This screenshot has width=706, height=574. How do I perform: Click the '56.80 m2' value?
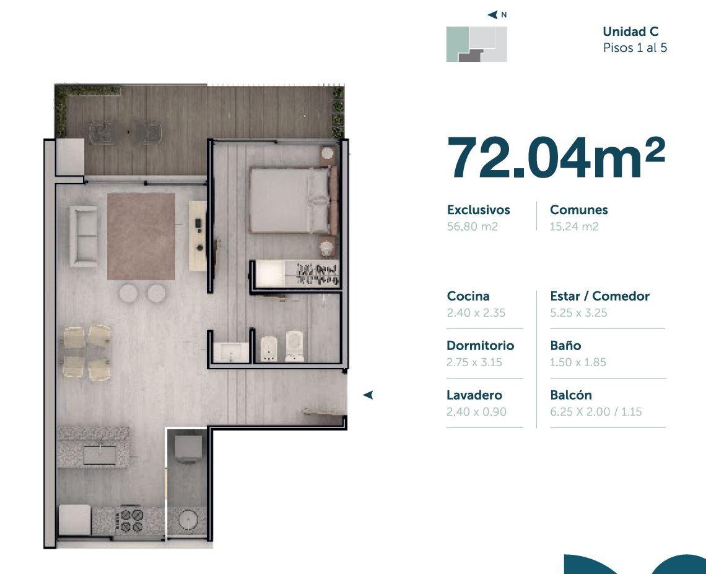point(472,226)
